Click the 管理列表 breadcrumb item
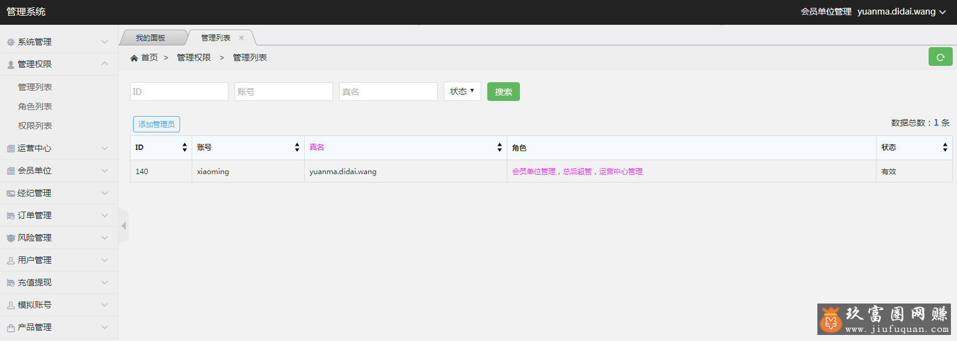This screenshot has width=957, height=341. pos(250,57)
